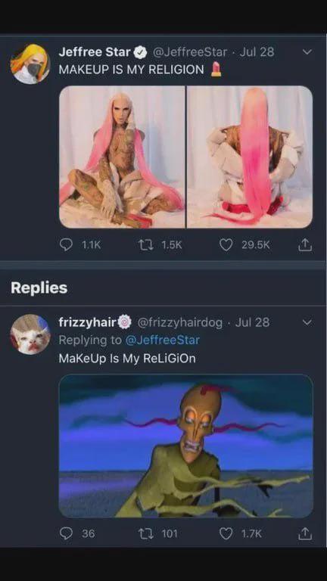Expand options chevron on Jeffree Star's tweet

[x=307, y=52]
